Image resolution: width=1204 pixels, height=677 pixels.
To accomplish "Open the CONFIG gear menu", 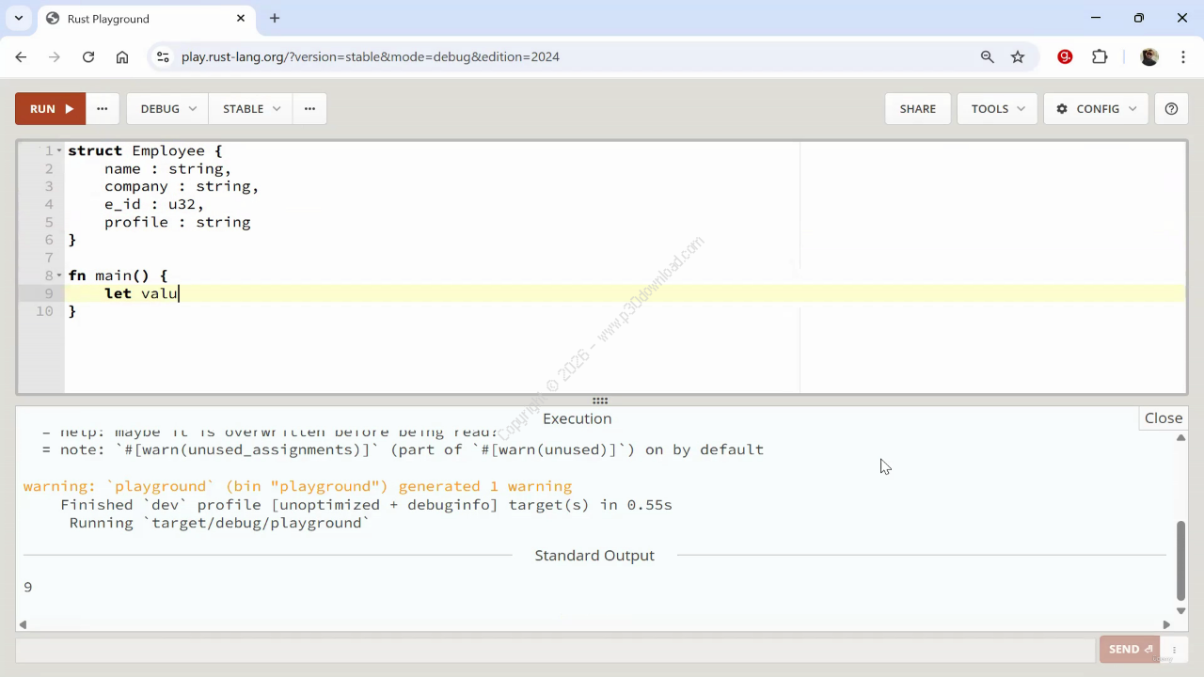I will 1096,109.
